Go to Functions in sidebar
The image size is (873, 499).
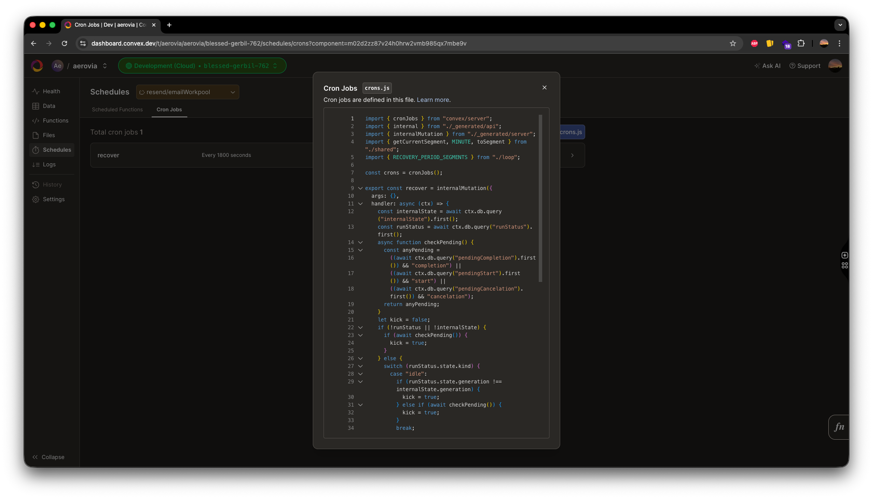pos(55,121)
